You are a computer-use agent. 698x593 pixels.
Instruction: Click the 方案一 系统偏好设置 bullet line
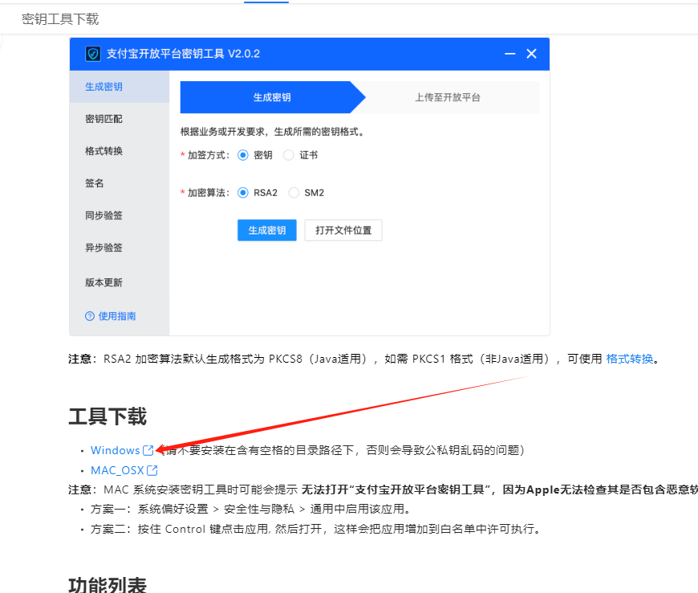point(250,509)
